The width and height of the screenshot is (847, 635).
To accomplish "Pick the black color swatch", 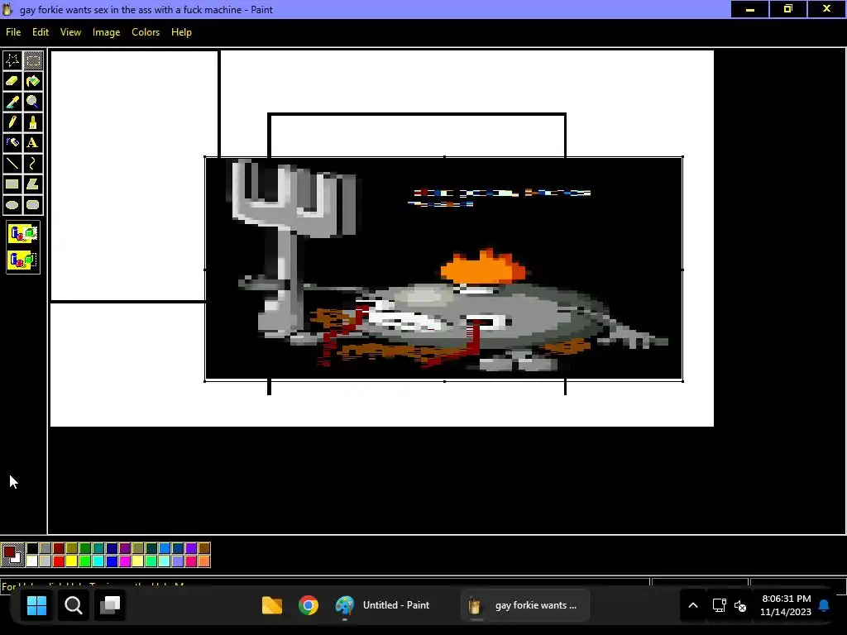I will [32, 549].
